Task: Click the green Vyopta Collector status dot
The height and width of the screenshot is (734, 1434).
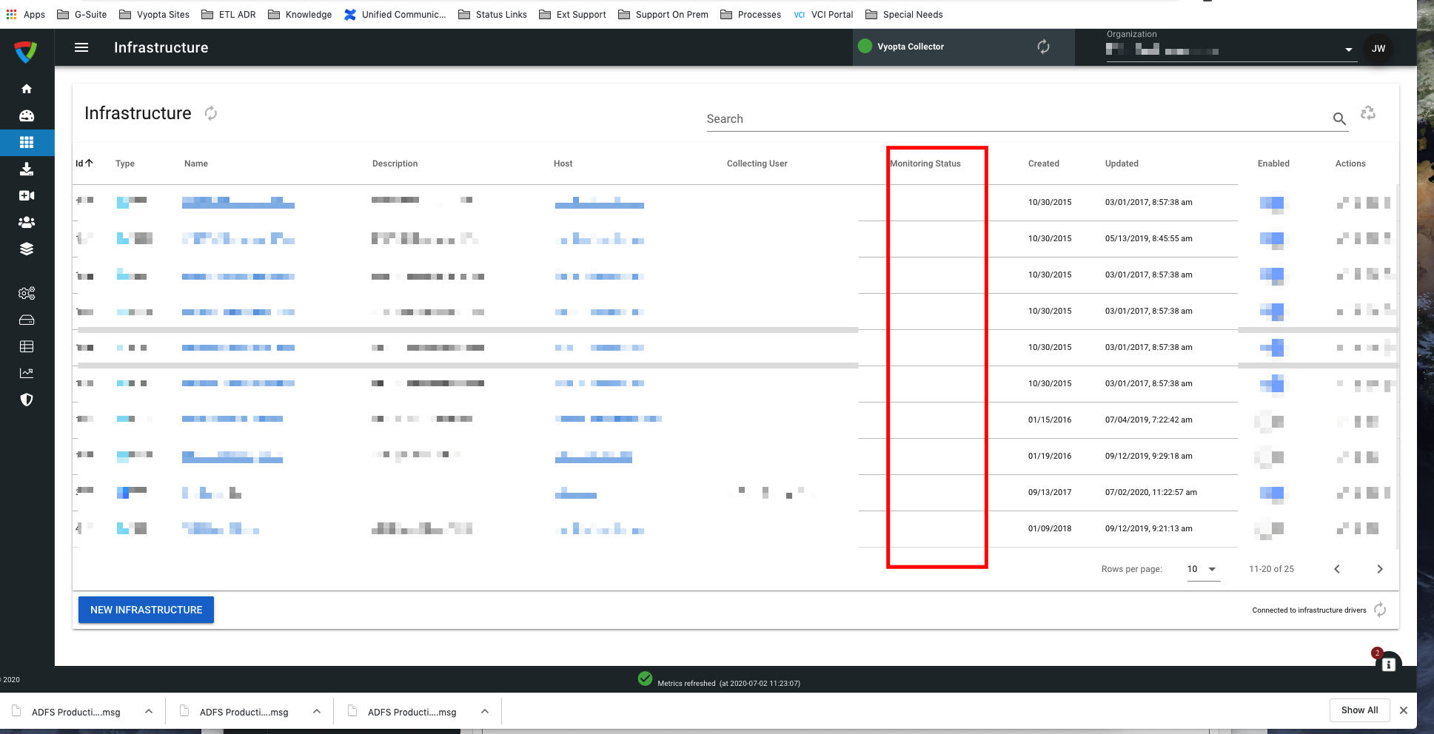Action: pyautogui.click(x=865, y=46)
